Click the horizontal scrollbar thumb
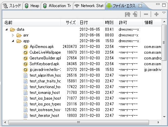The image size is (168, 127). coord(79,122)
